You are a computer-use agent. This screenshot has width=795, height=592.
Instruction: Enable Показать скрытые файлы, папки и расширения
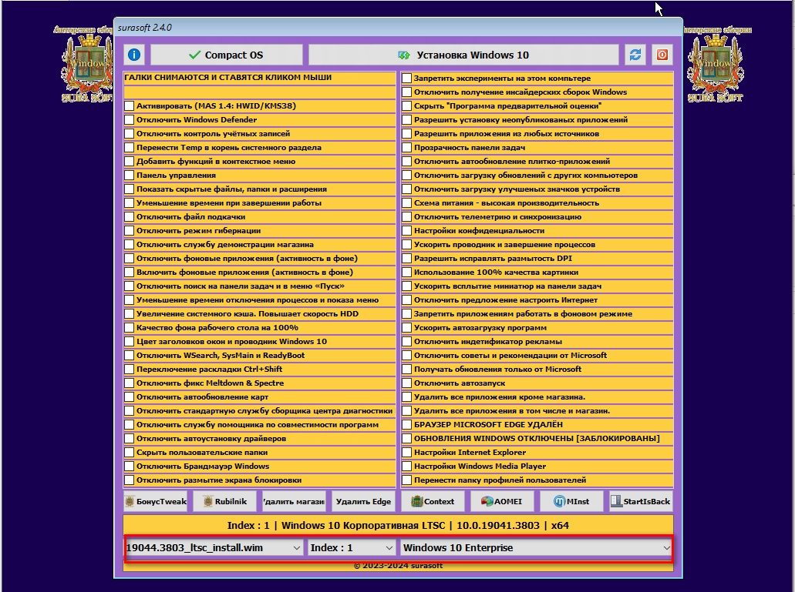coord(130,189)
